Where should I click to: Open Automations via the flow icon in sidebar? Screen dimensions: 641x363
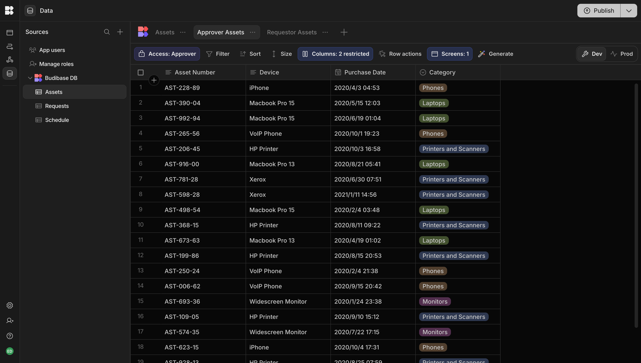click(9, 46)
